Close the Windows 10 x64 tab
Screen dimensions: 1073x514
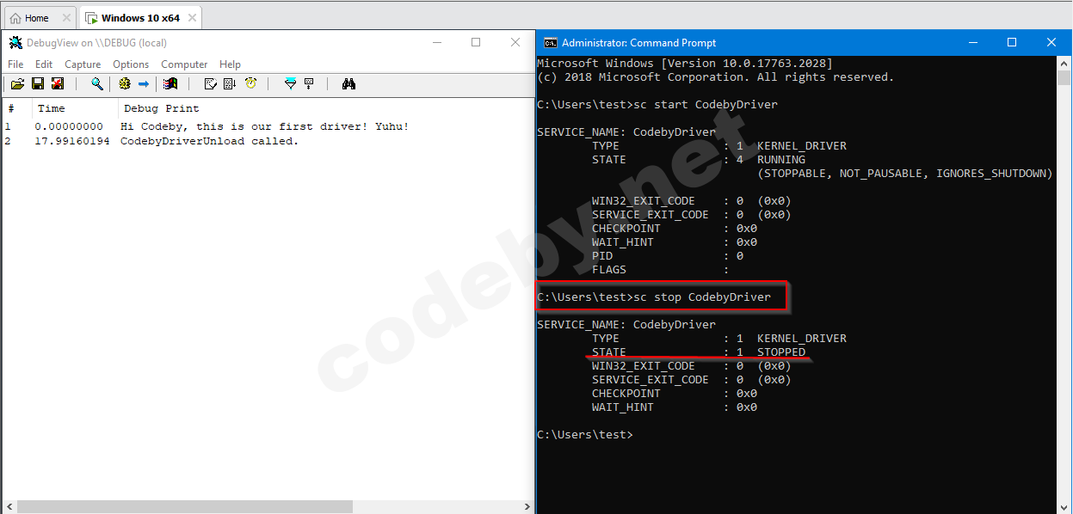[192, 17]
